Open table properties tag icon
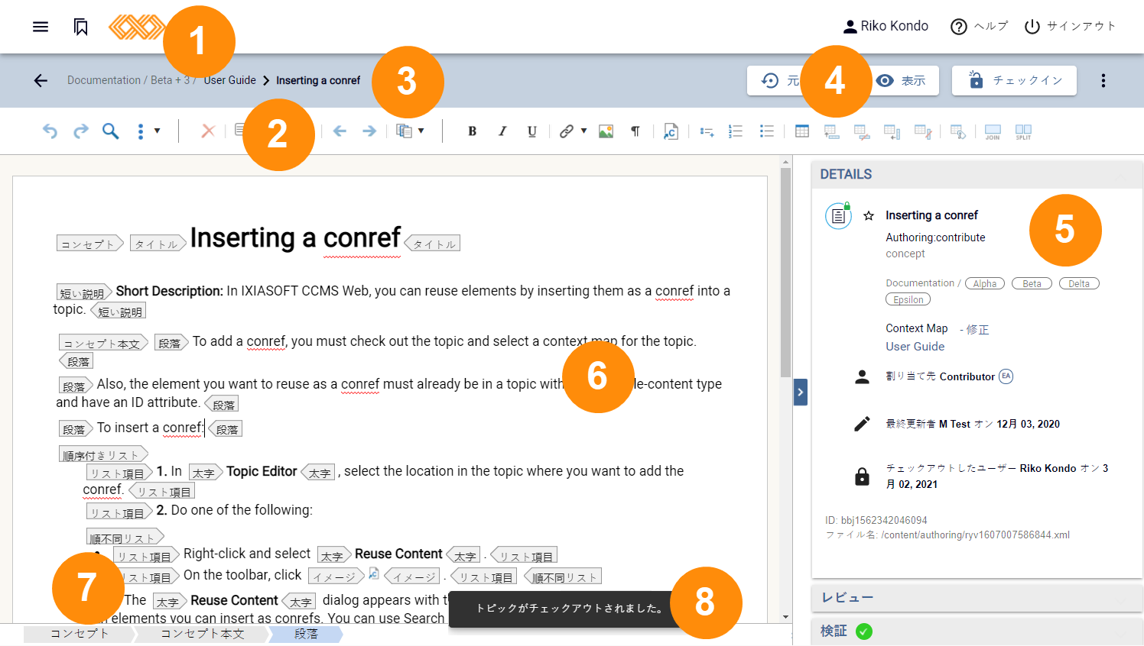1144x646 pixels. (x=958, y=132)
